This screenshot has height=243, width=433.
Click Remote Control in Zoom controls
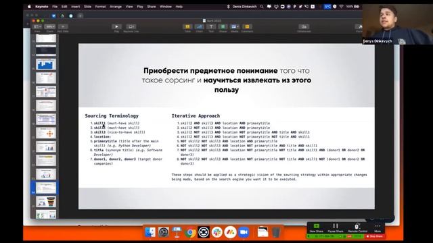(x=357, y=228)
